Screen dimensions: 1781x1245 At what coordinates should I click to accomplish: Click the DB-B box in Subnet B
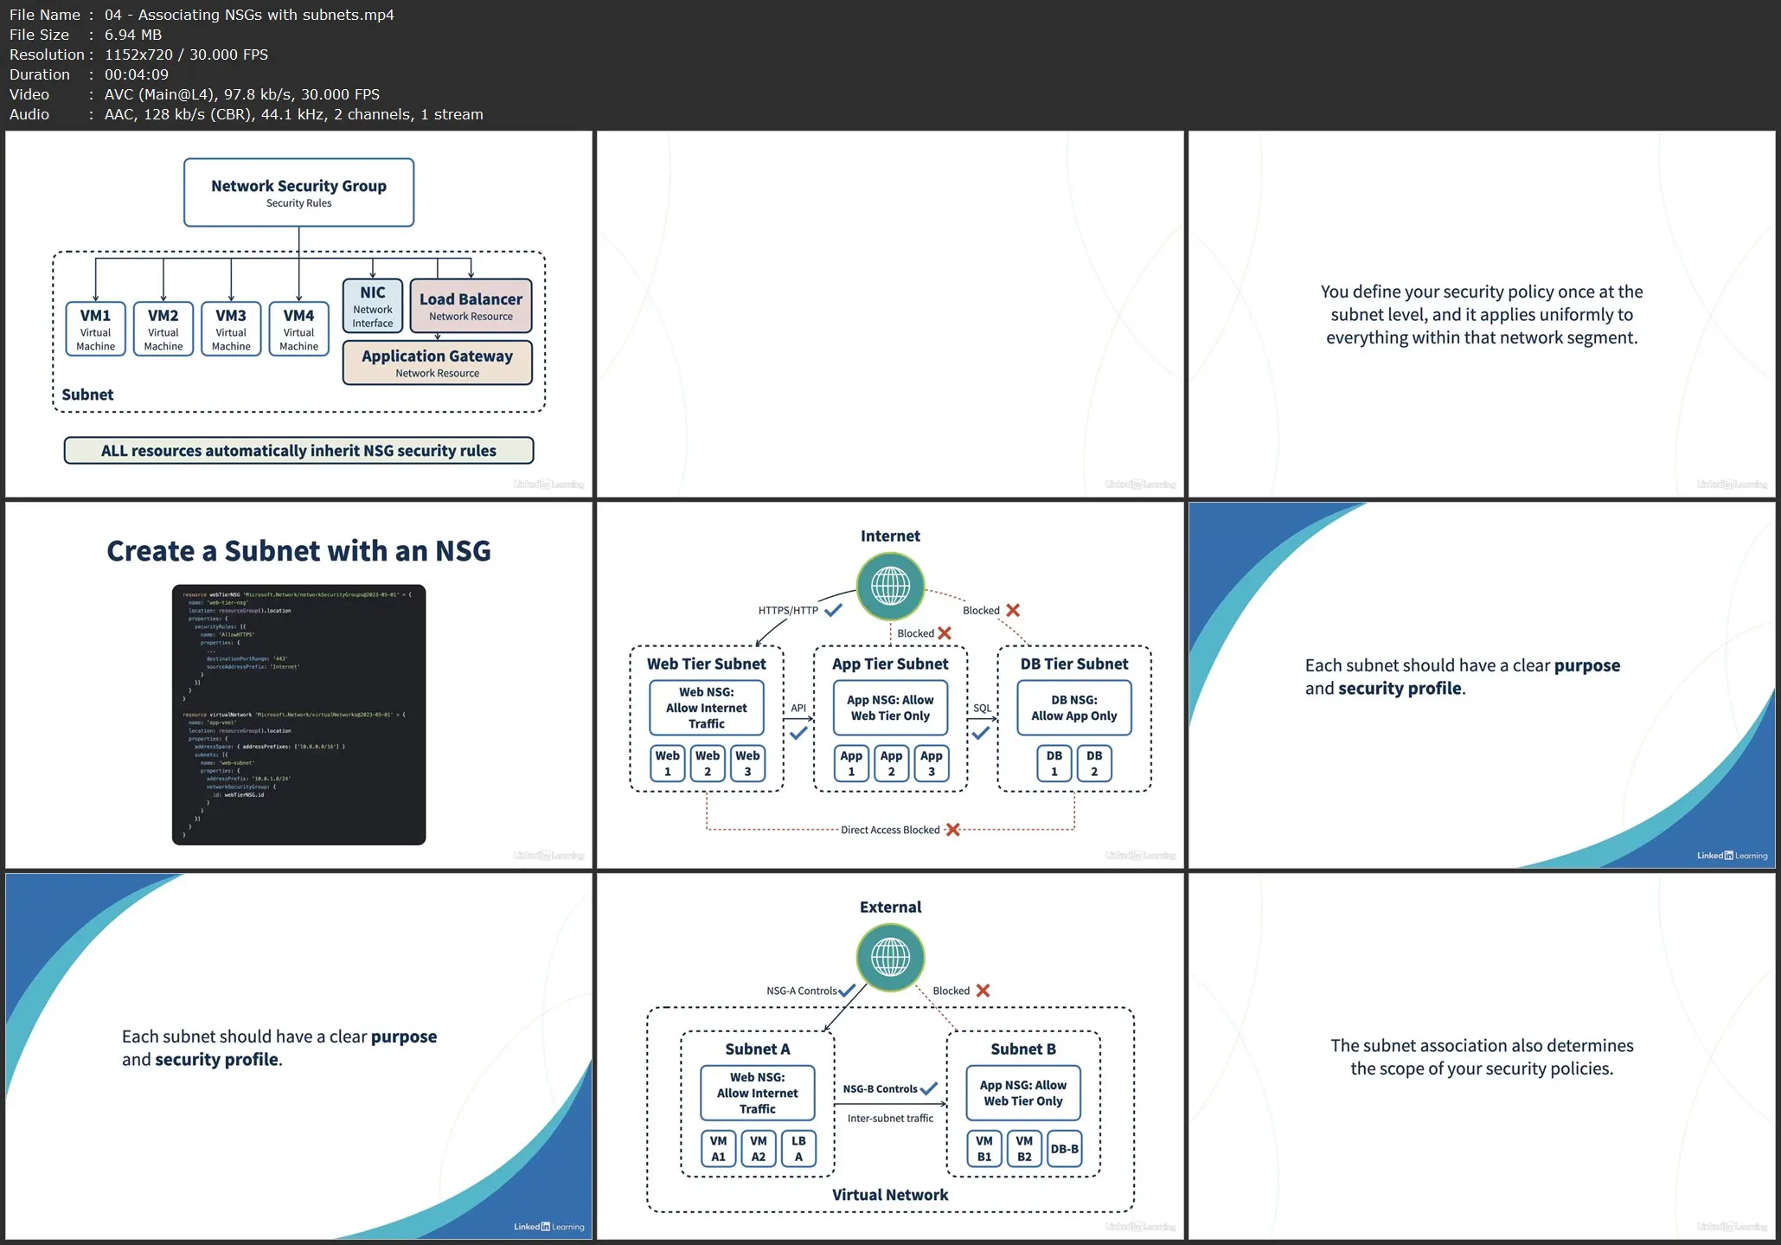(x=1064, y=1149)
